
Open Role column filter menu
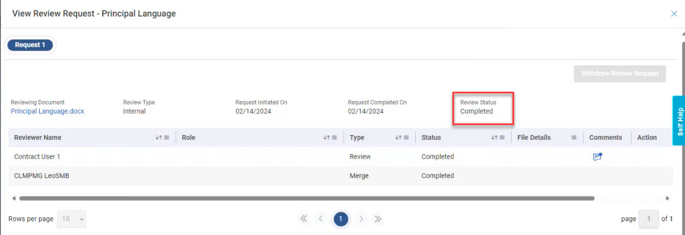pyautogui.click(x=334, y=137)
